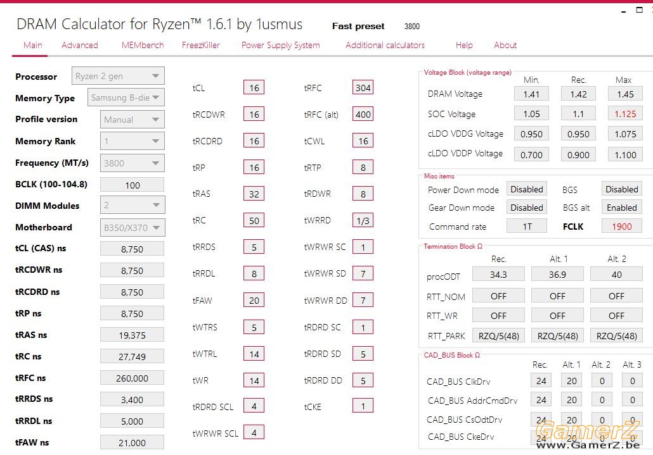Open the Memory Rank dropdown

click(132, 141)
